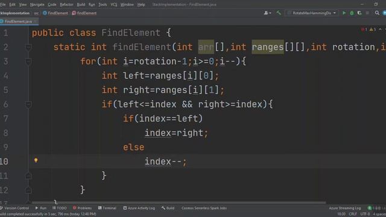Click the horizontal editor scrollbar
The image size is (386, 217).
point(179,203)
